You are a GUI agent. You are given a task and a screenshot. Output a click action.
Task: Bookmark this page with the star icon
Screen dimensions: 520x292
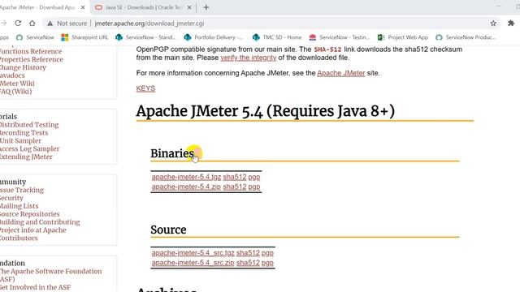pyautogui.click(x=493, y=24)
